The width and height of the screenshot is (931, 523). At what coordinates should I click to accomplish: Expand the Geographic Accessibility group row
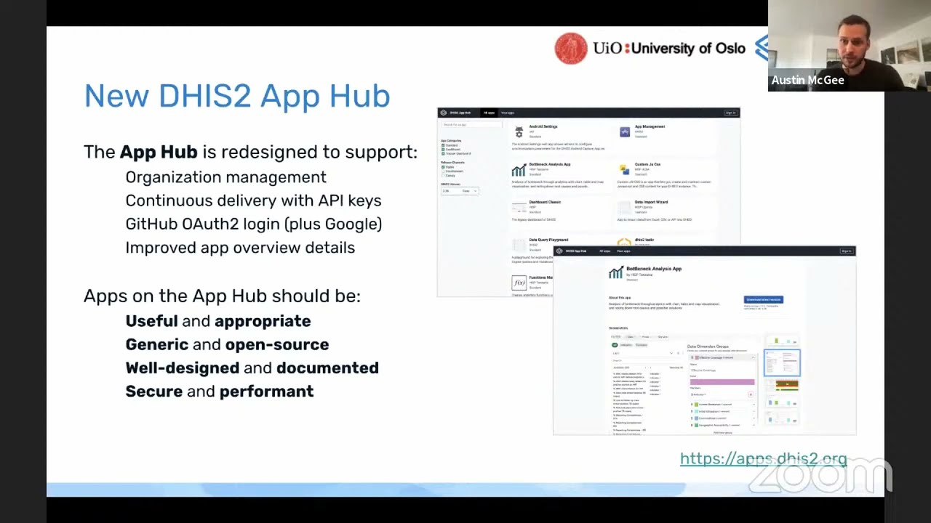pos(722,425)
